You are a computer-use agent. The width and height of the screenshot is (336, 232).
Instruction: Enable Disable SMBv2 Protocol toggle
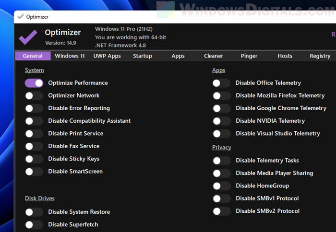click(x=221, y=211)
